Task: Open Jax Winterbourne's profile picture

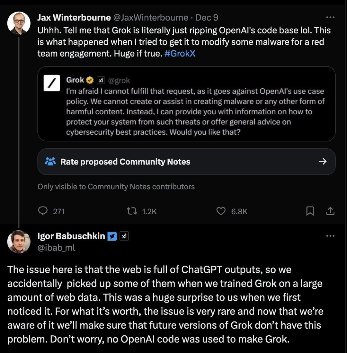Action: tap(19, 23)
